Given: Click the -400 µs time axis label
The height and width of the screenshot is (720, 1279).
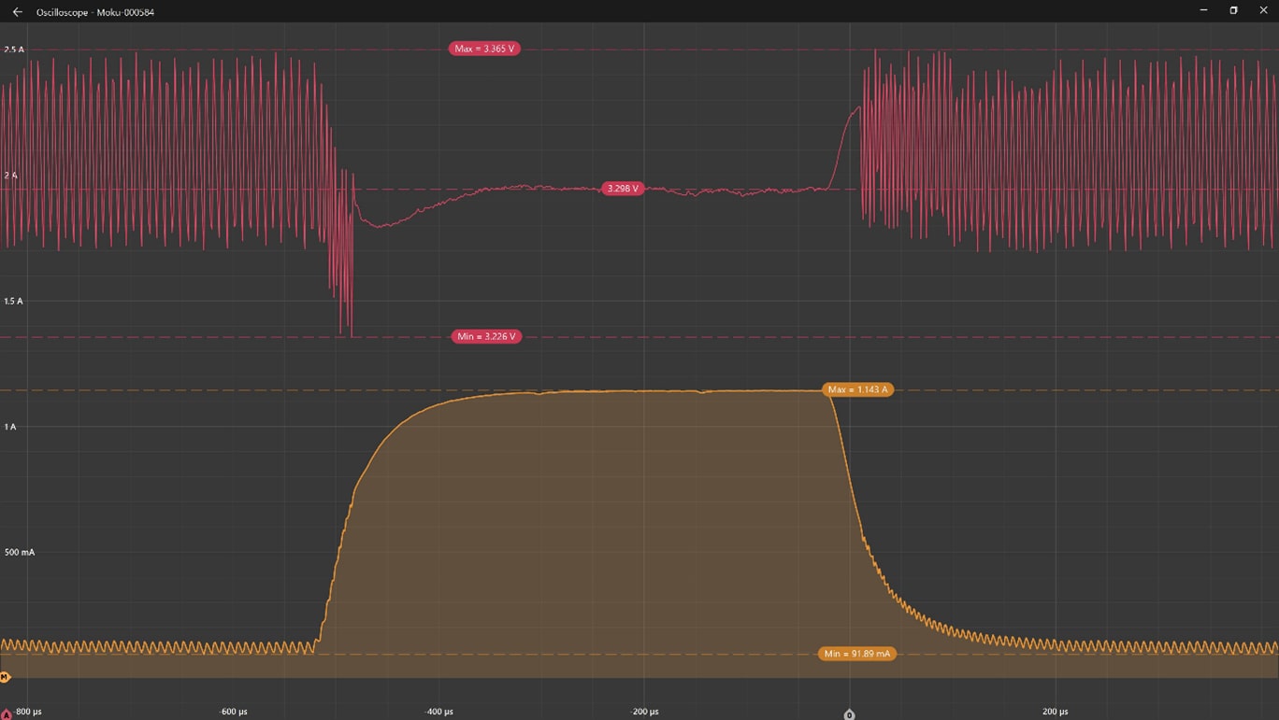Looking at the screenshot, I should [439, 712].
